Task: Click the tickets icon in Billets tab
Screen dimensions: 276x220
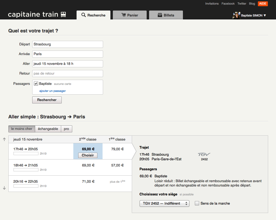Action: [160, 15]
